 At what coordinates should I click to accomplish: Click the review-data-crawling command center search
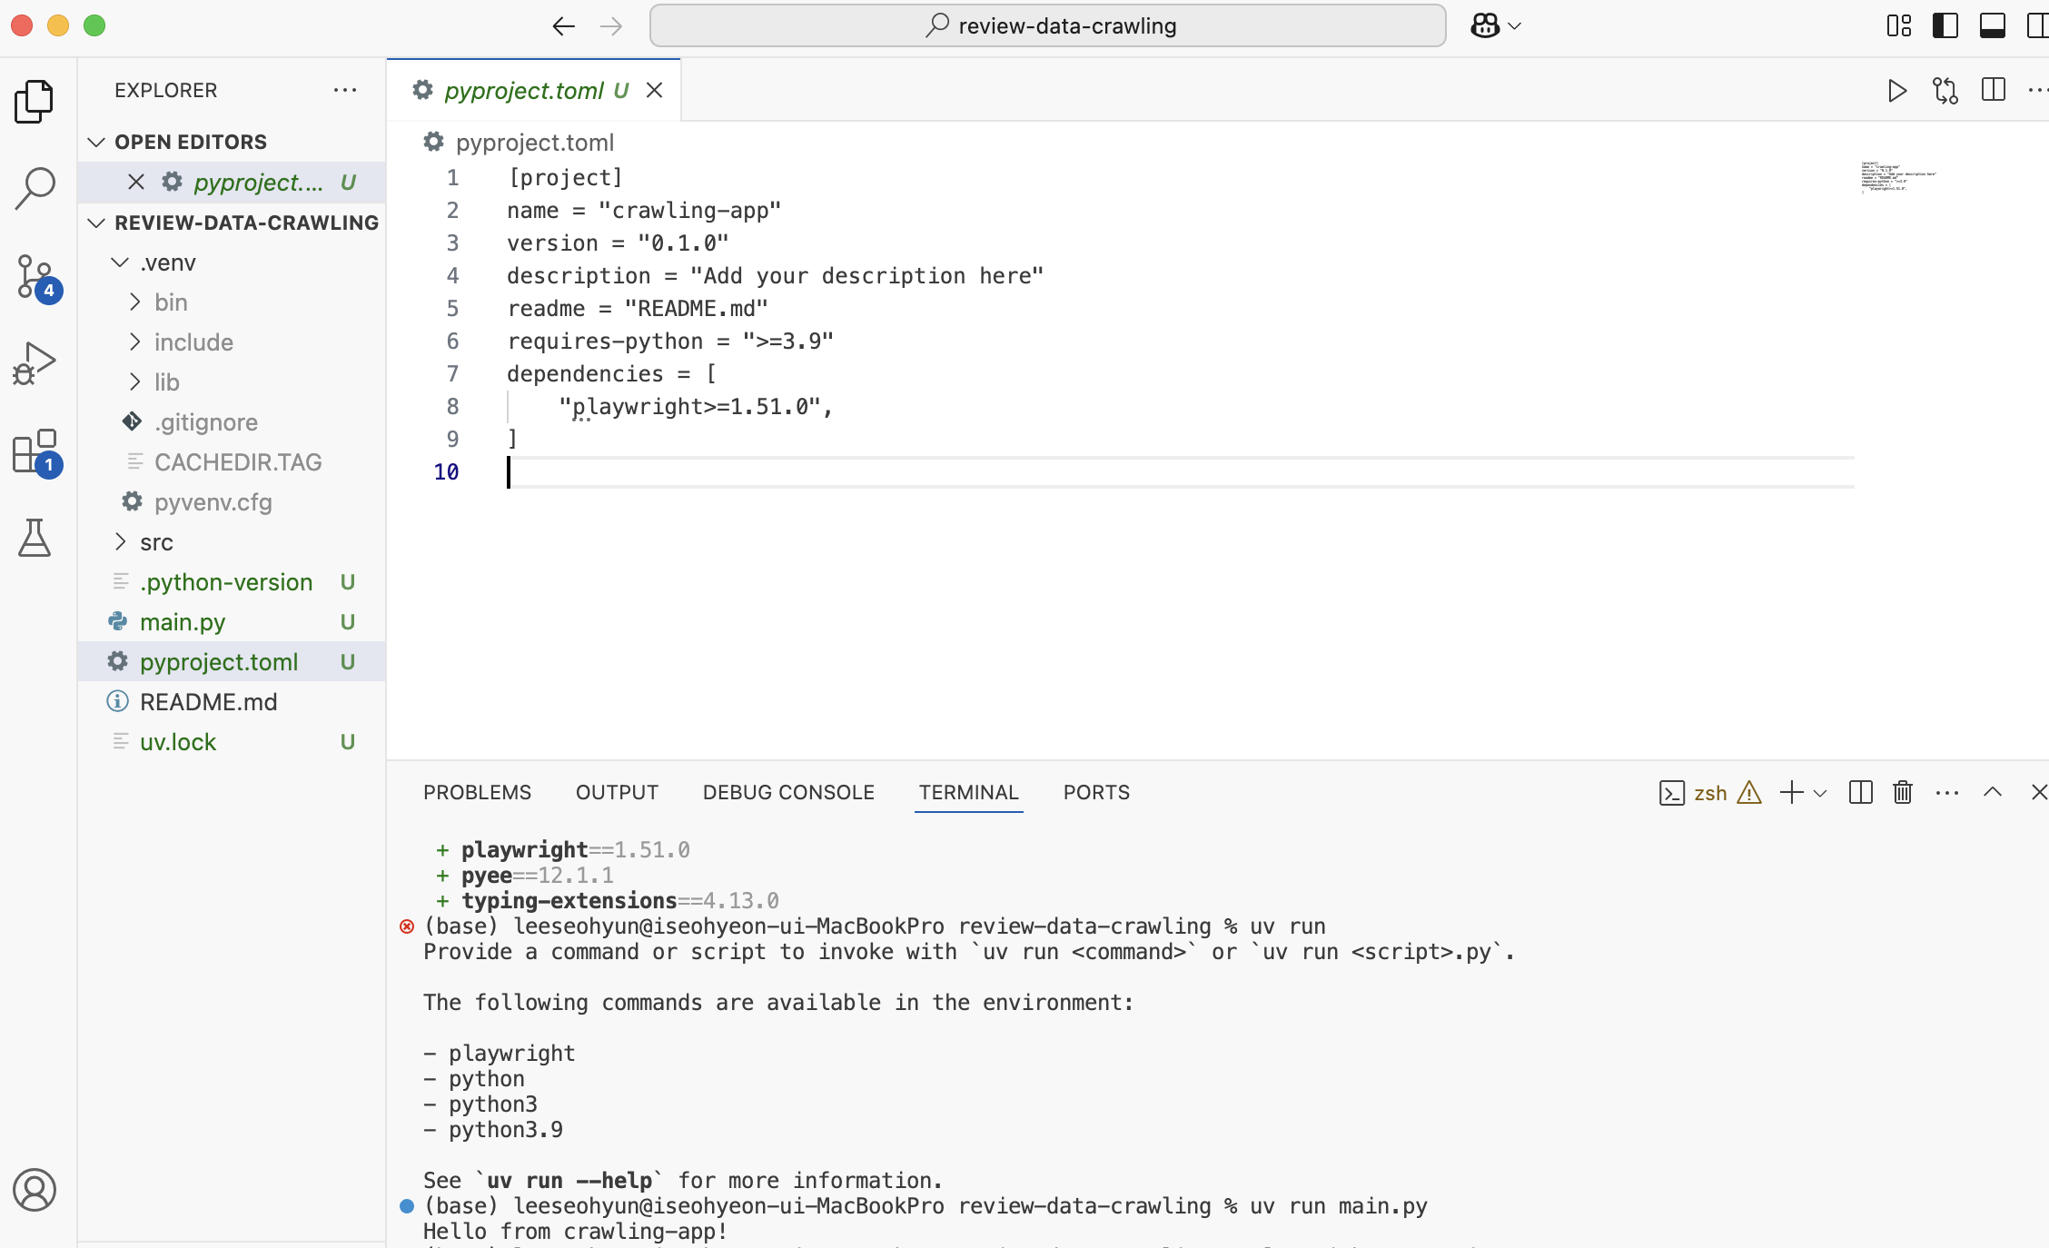1047,25
